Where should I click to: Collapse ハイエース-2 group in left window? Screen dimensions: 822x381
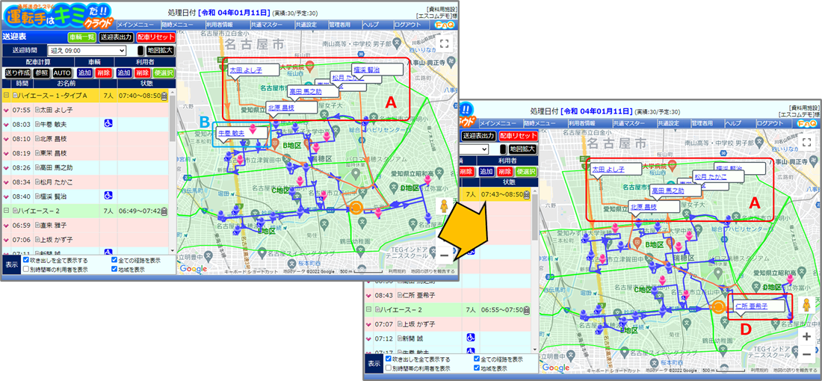6,211
